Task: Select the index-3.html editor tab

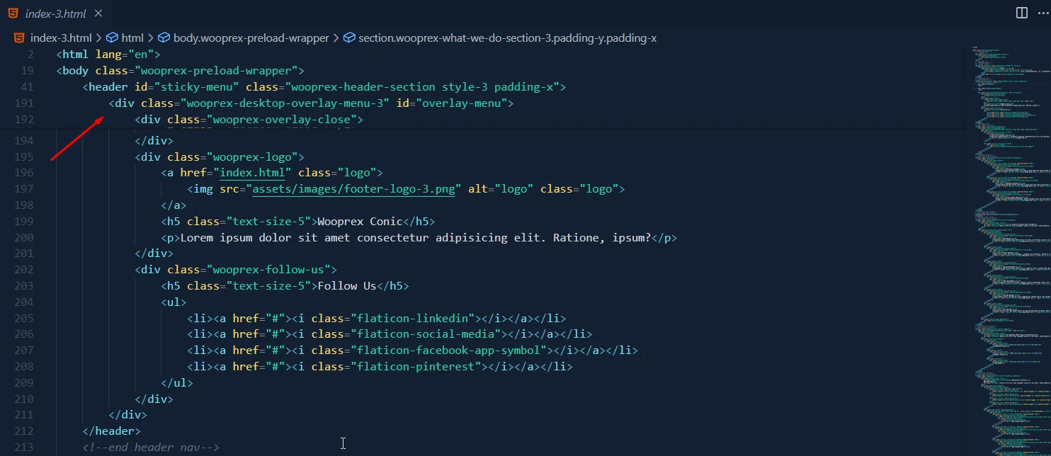Action: click(x=55, y=13)
